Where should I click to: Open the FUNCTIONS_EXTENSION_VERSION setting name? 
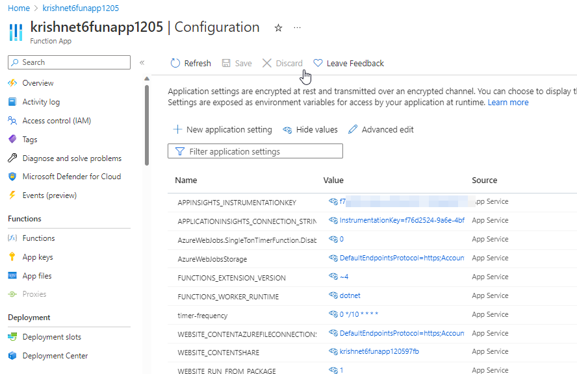click(x=231, y=278)
